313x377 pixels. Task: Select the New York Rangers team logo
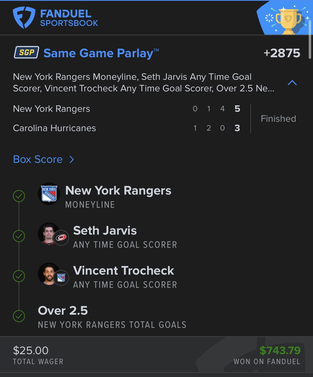point(49,194)
